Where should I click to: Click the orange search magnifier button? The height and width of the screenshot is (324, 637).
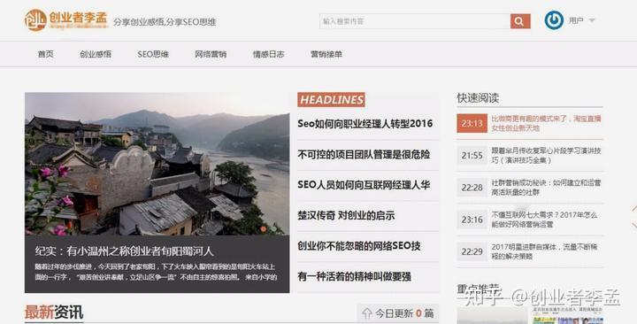(x=520, y=21)
